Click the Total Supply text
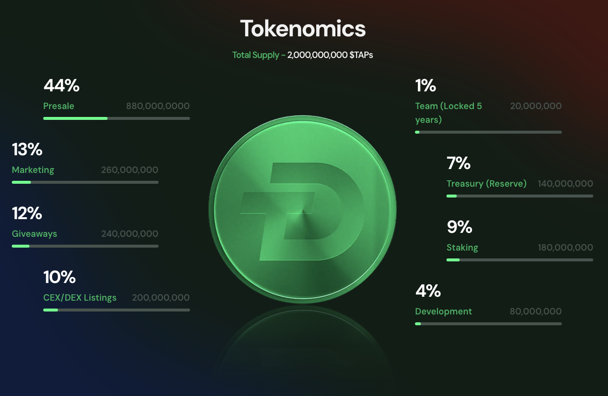Image resolution: width=608 pixels, height=396 pixels. [x=303, y=55]
